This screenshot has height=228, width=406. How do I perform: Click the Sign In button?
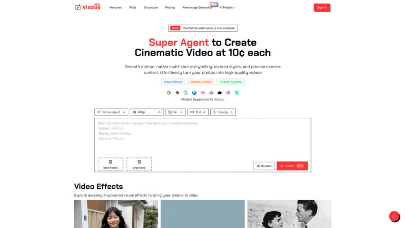pyautogui.click(x=322, y=7)
